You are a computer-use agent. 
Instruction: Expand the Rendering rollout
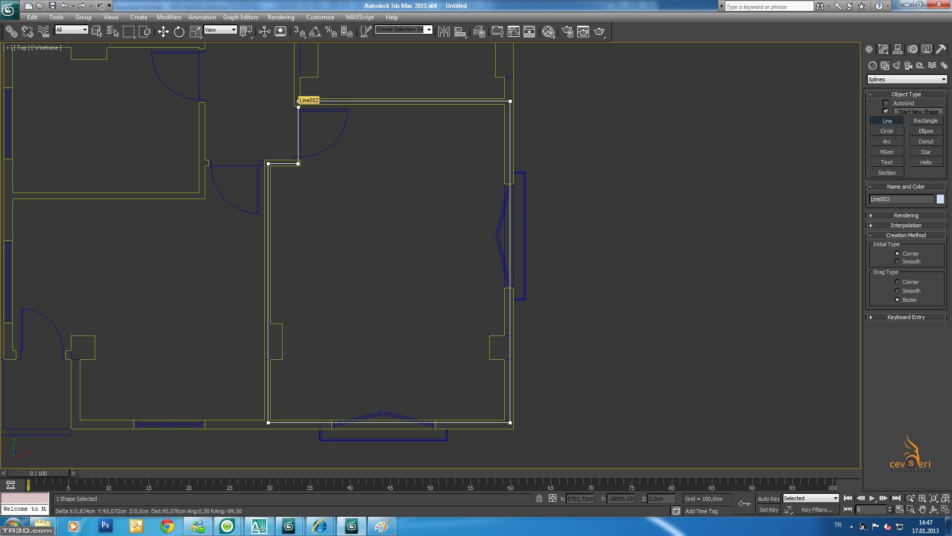pyautogui.click(x=906, y=215)
